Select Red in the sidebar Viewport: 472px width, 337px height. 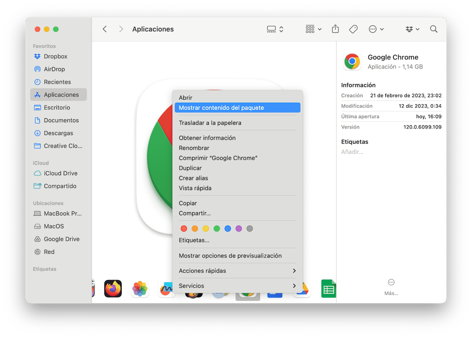(58, 252)
